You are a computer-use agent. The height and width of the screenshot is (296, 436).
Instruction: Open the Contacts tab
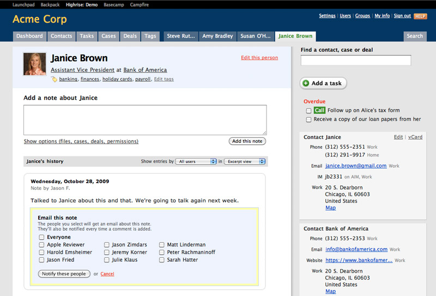(x=61, y=36)
